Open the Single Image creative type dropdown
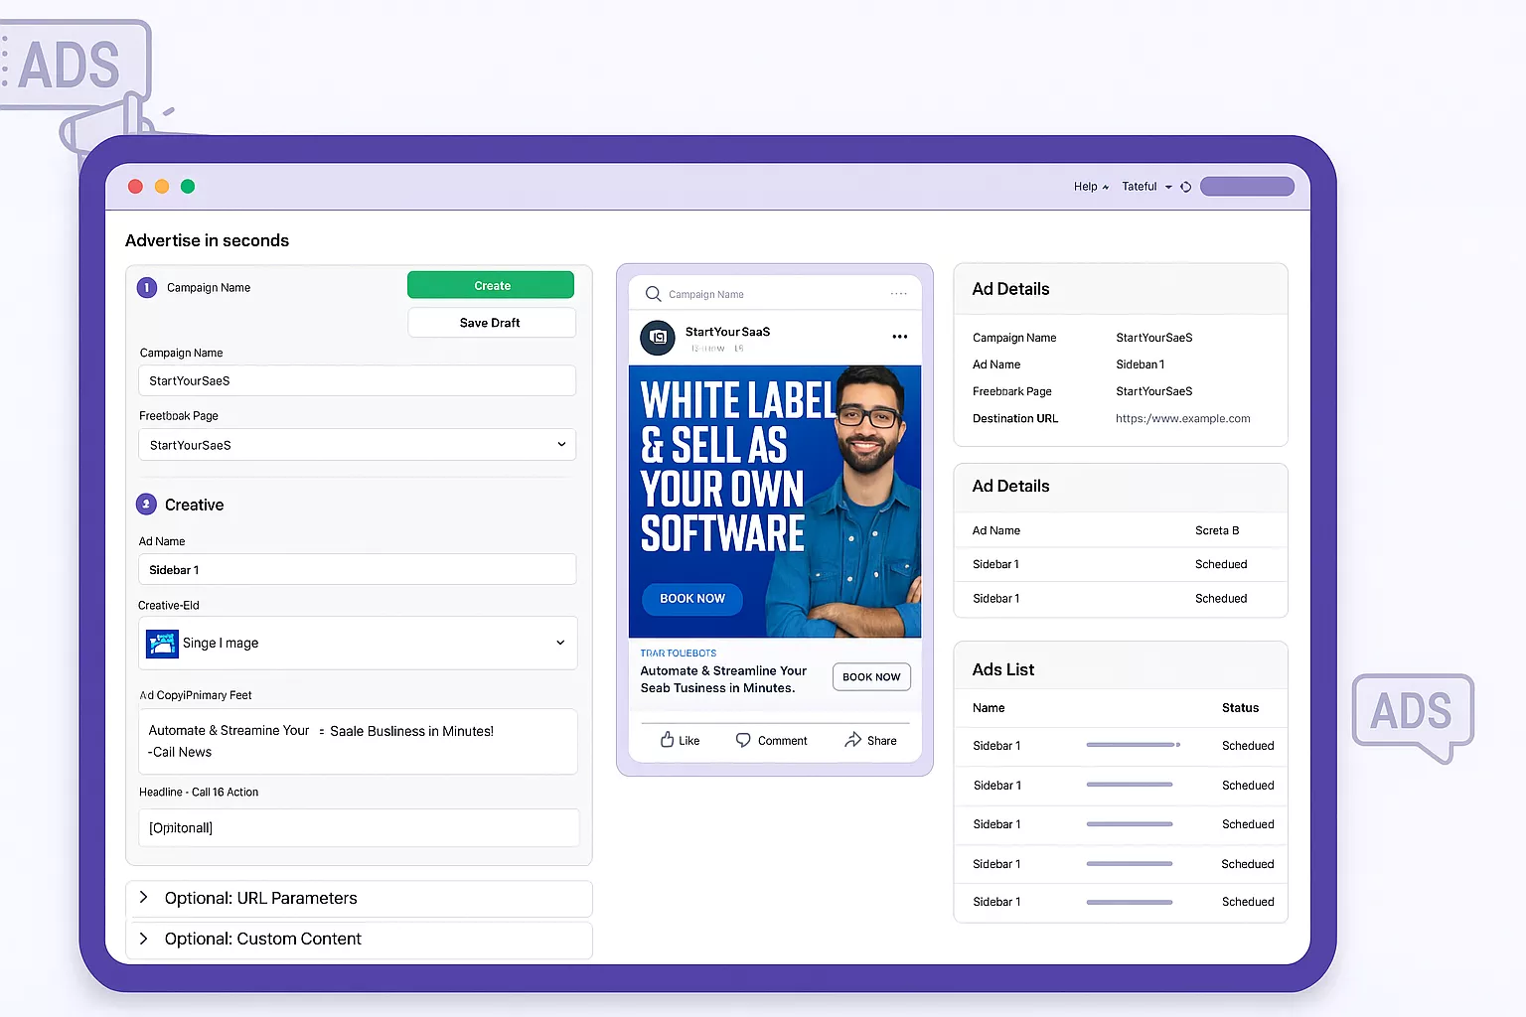This screenshot has height=1017, width=1526. pyautogui.click(x=559, y=643)
